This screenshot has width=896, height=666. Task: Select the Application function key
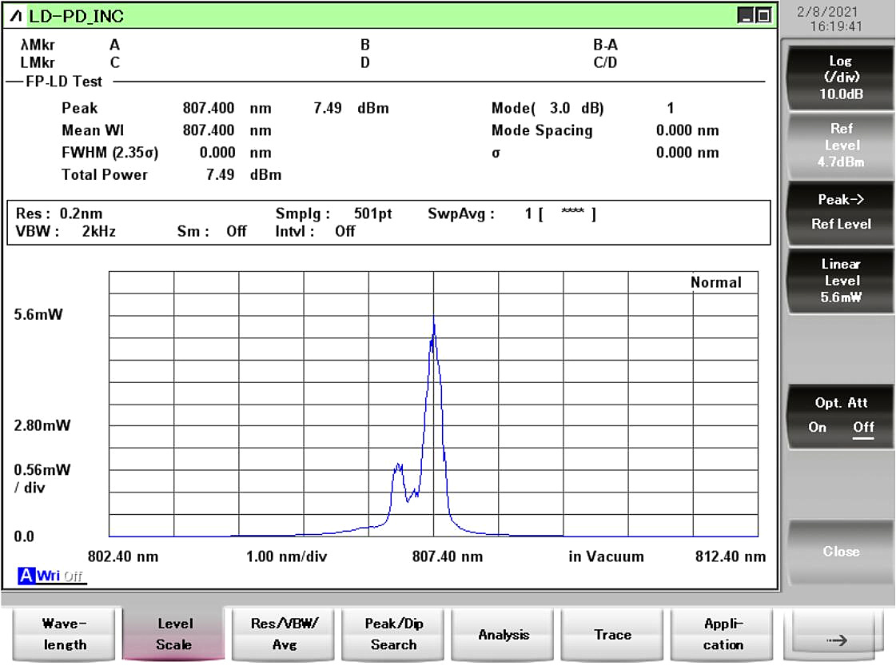click(x=721, y=634)
